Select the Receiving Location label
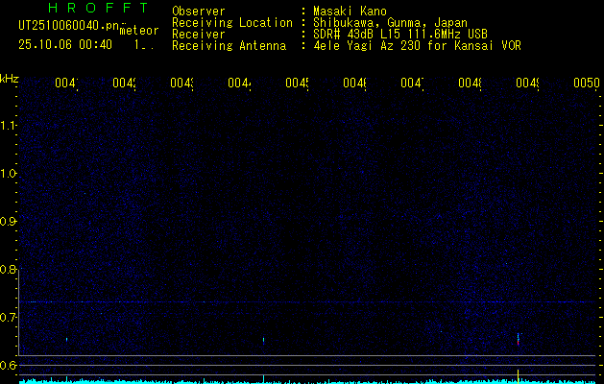Screen dimensions: 604x384 (x=232, y=23)
